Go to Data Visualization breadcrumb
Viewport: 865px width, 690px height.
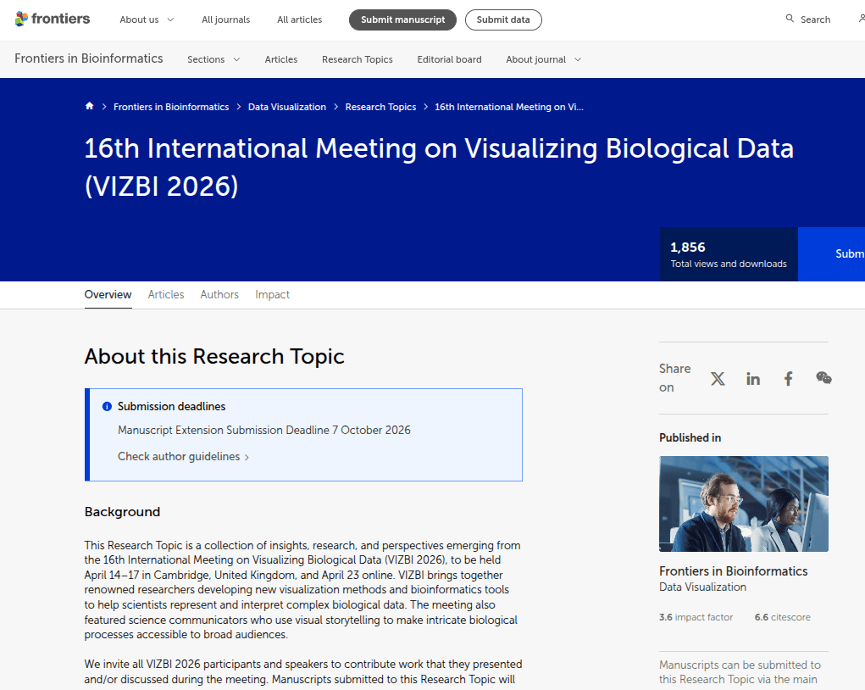point(287,107)
